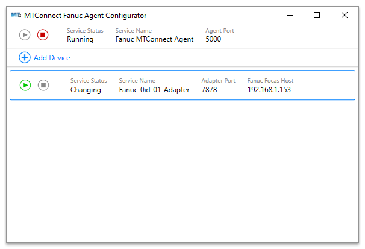The width and height of the screenshot is (365, 249).
Task: Select the Running status text
Action: point(80,39)
